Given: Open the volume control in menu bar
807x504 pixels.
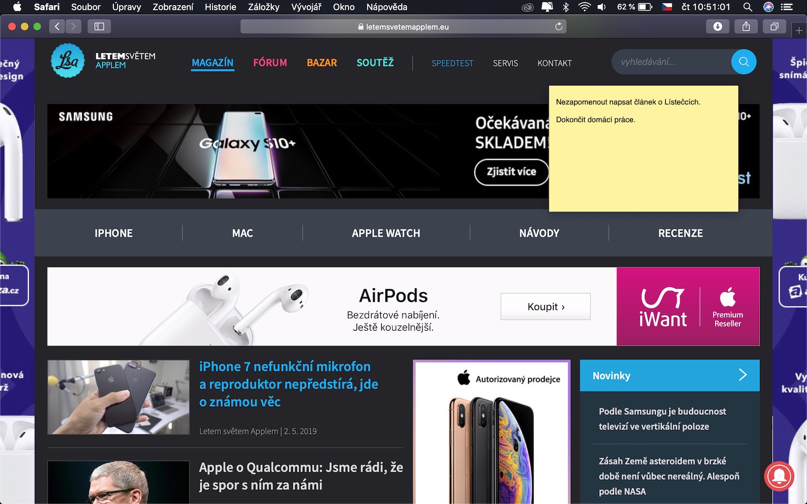Looking at the screenshot, I should point(602,7).
